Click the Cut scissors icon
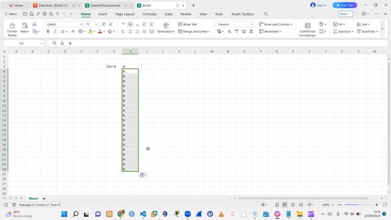 pos(34,24)
